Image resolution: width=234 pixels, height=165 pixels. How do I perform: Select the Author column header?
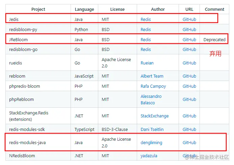tap(158, 9)
